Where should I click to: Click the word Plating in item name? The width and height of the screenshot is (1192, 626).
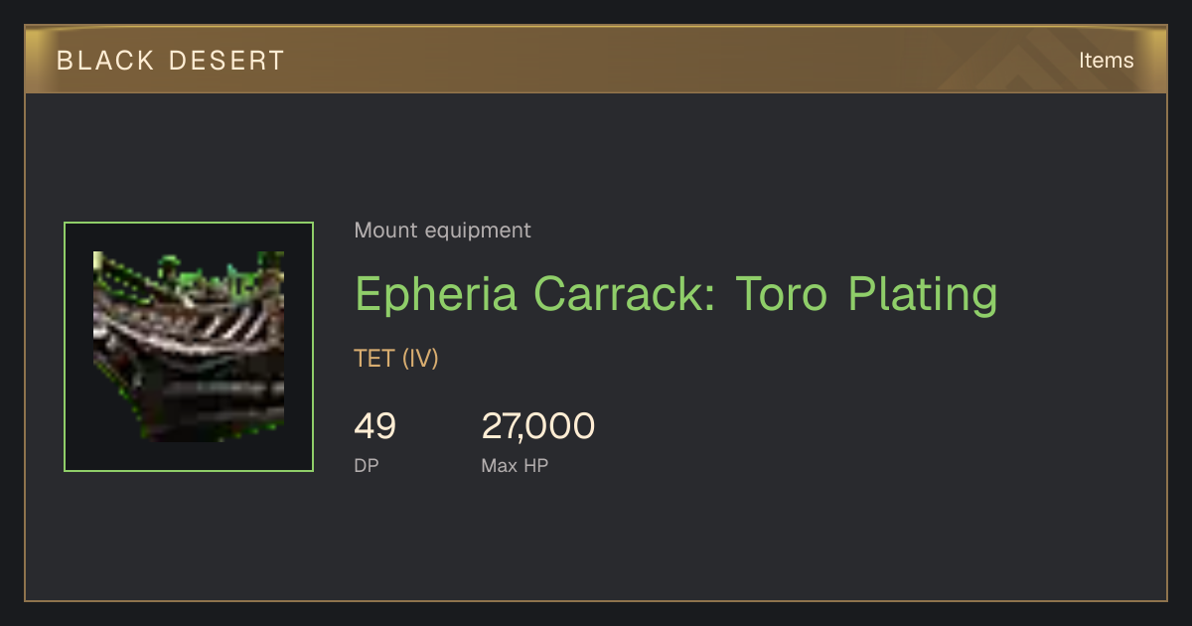[x=923, y=294]
